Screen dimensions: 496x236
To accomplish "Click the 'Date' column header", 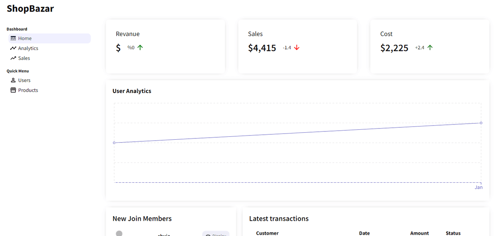I will pos(365,233).
